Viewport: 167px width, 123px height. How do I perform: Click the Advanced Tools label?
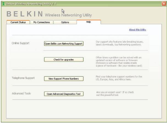21,93
